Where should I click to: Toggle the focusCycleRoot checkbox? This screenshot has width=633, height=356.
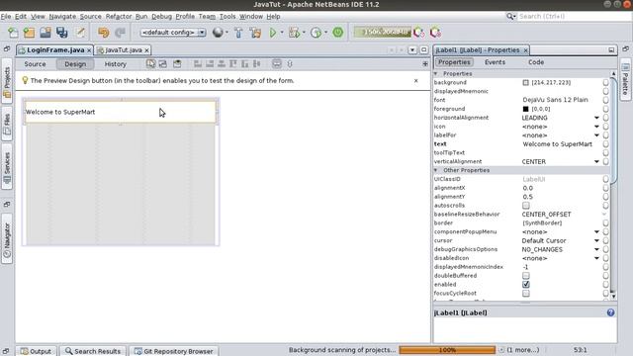(525, 294)
